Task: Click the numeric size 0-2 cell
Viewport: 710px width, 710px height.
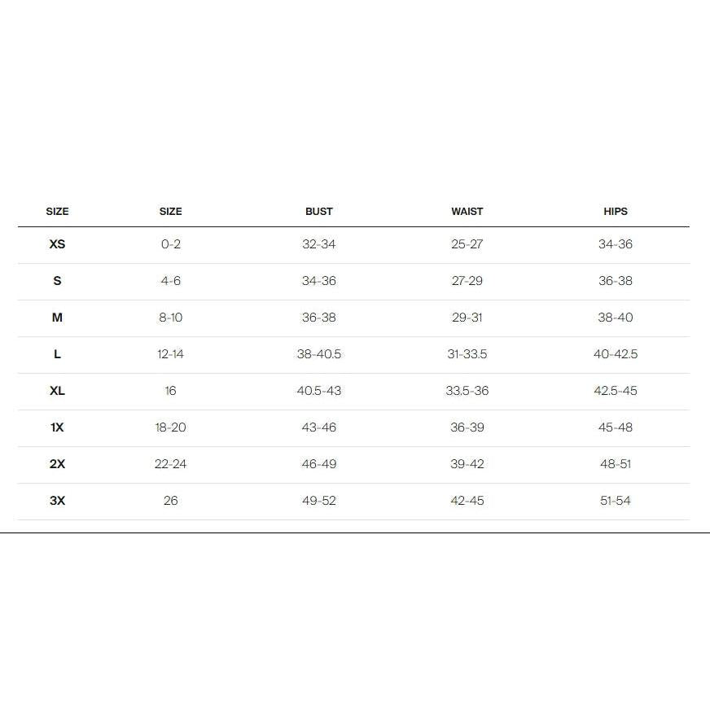Action: click(x=171, y=244)
